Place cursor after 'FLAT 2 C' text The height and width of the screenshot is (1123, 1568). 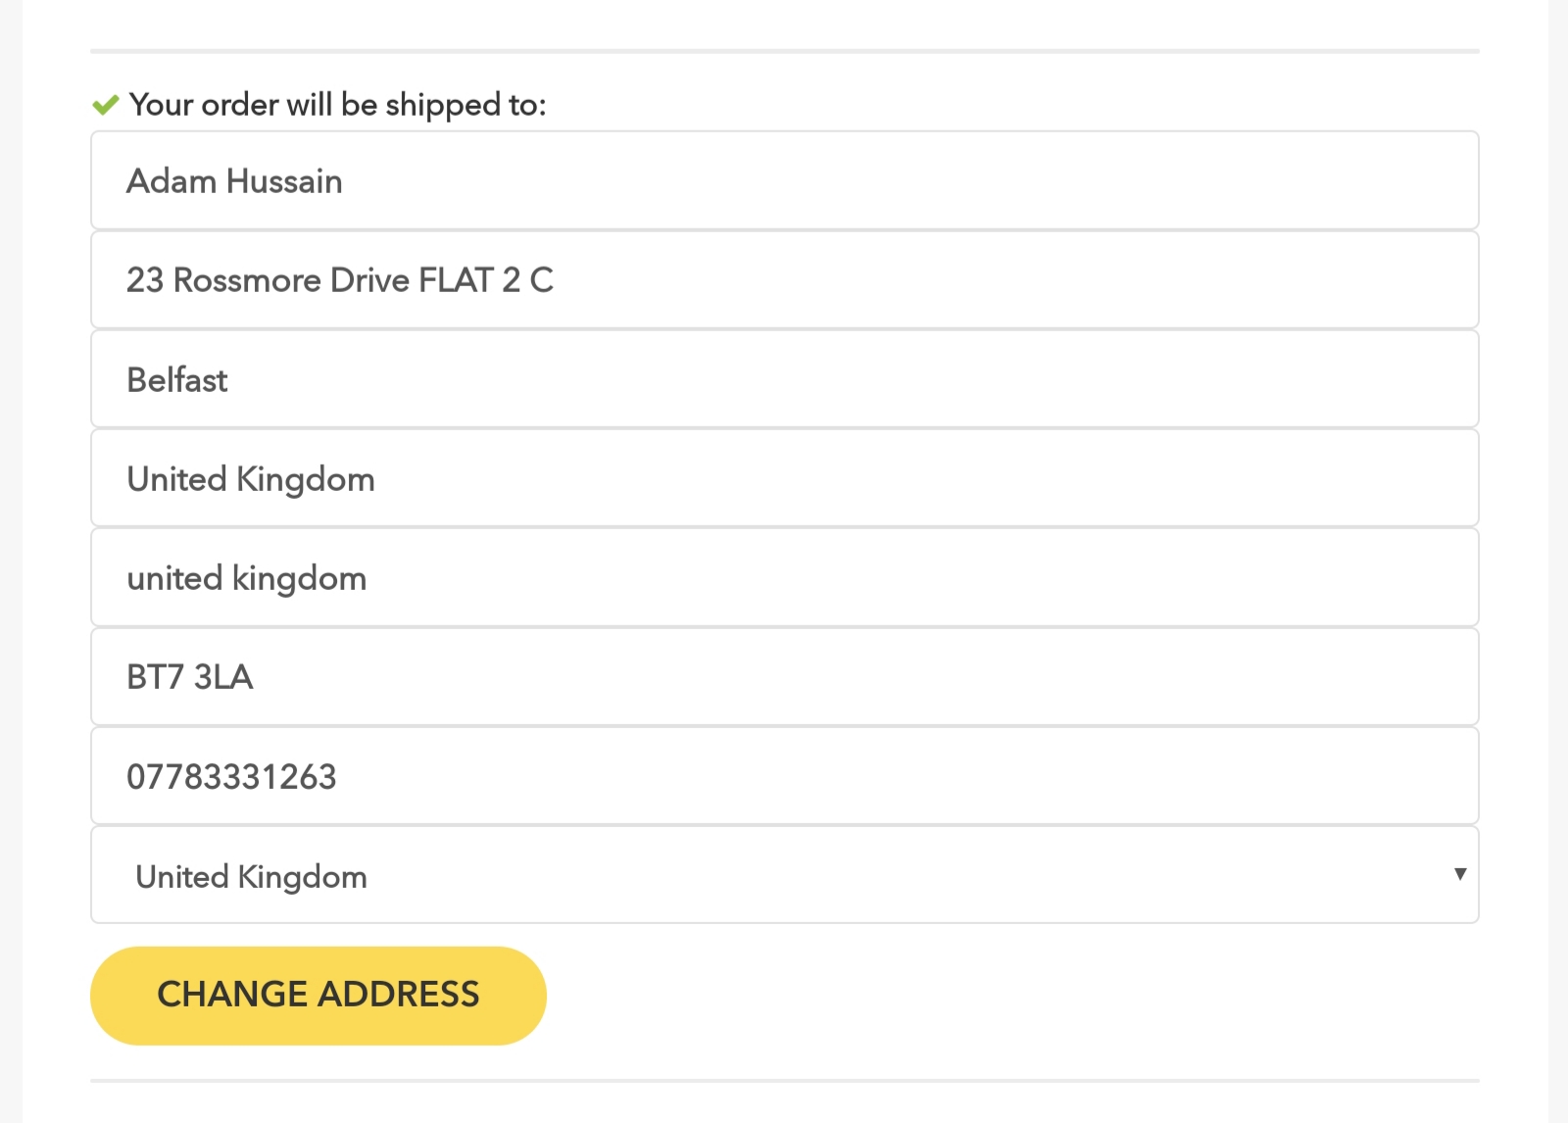[557, 280]
